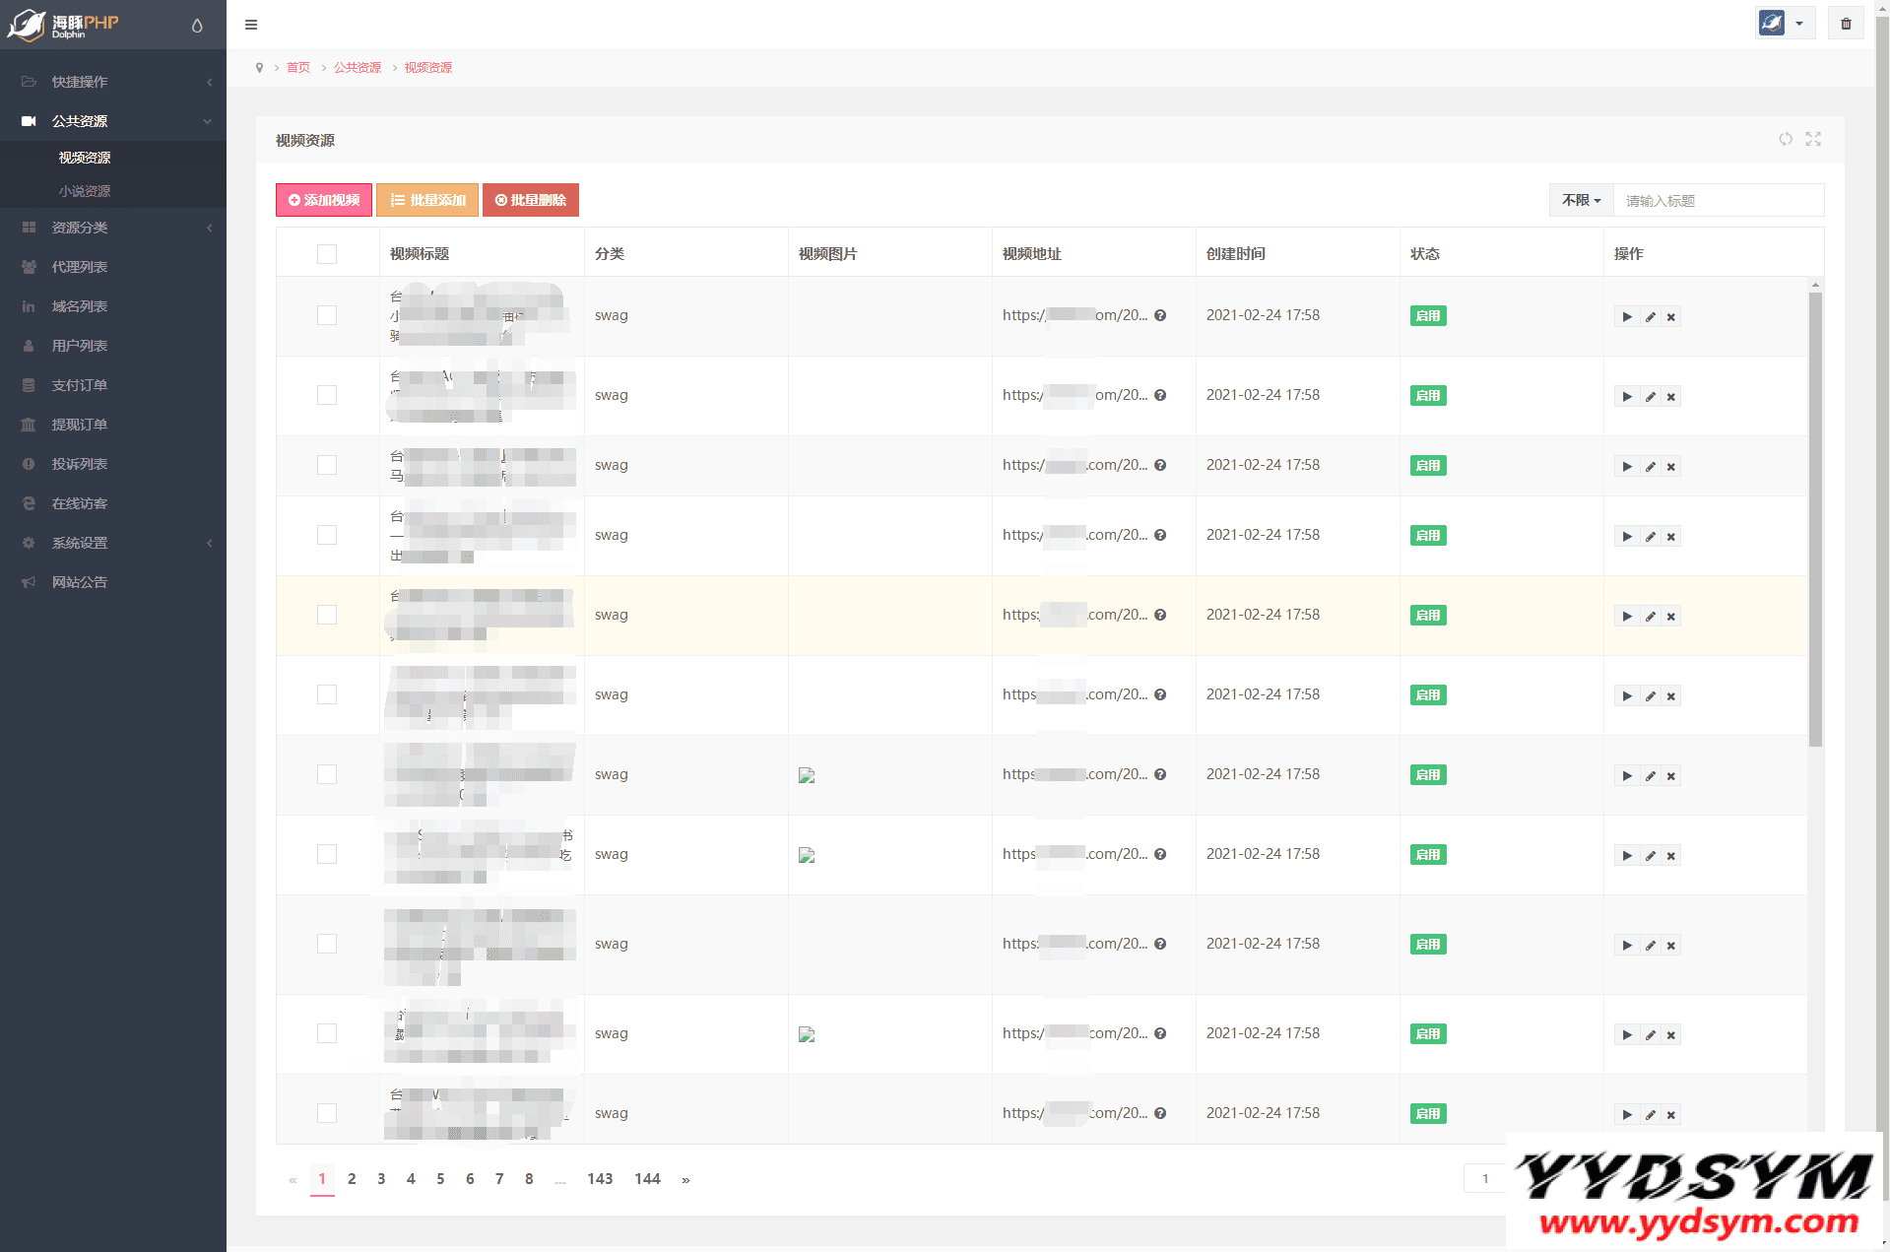Click the delete cross in the highlighted row

tap(1670, 617)
